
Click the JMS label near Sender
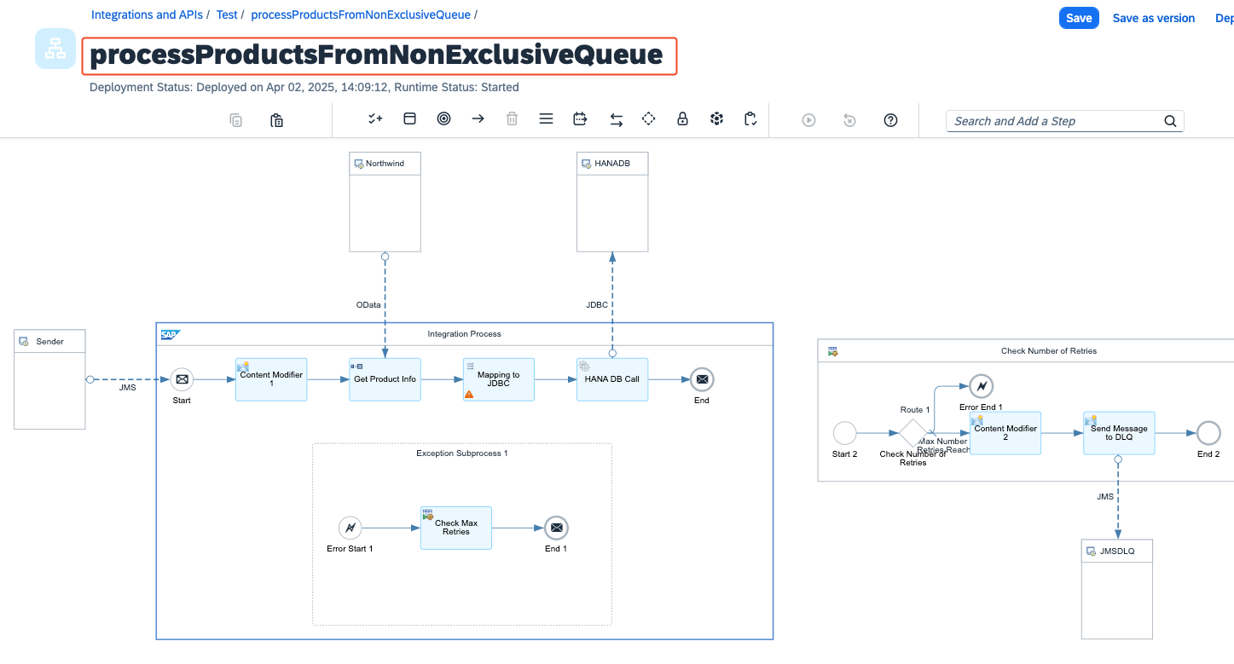click(127, 388)
